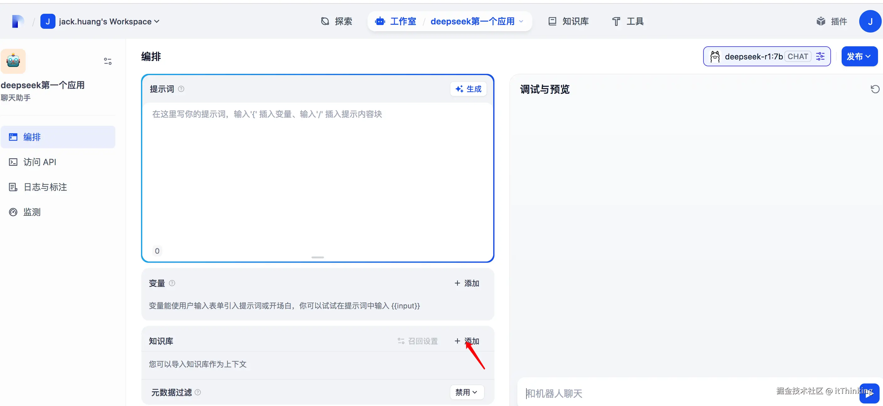Open app settings icon in sidebar
Image resolution: width=883 pixels, height=406 pixels.
coord(107,61)
